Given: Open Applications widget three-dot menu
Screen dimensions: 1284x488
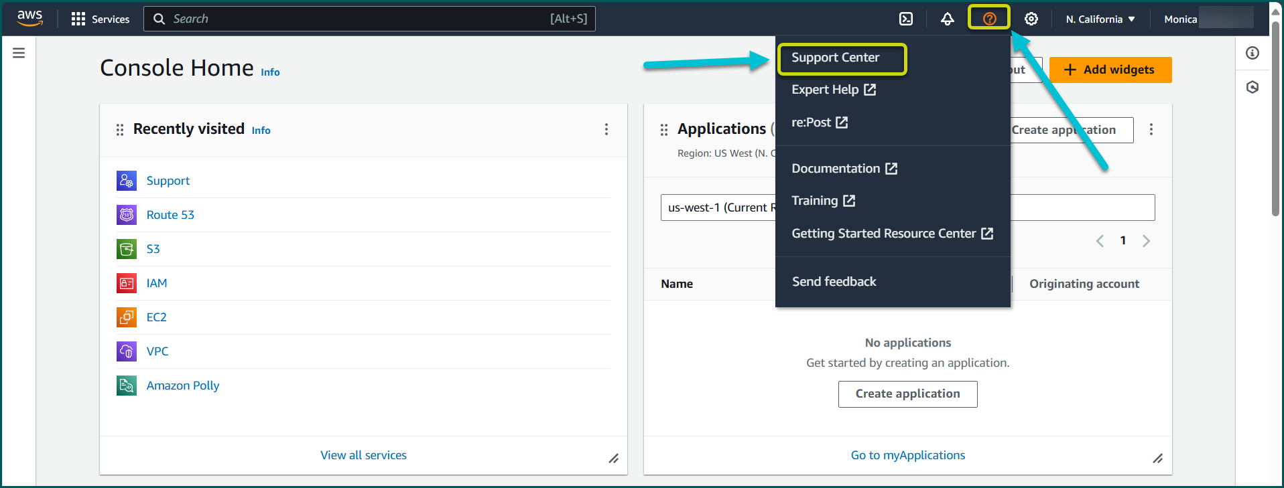Looking at the screenshot, I should [1151, 129].
